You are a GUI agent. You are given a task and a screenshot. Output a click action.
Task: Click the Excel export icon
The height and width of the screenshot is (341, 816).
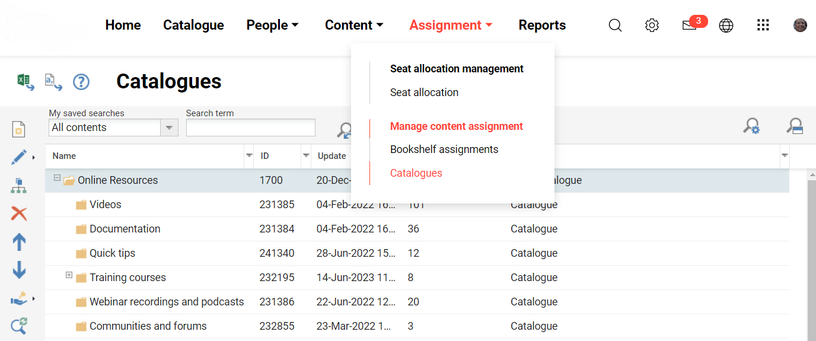pos(25,81)
